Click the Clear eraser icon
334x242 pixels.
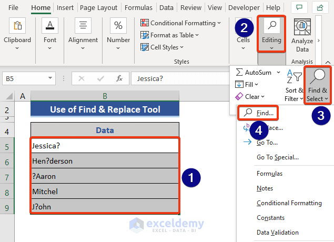click(x=239, y=96)
